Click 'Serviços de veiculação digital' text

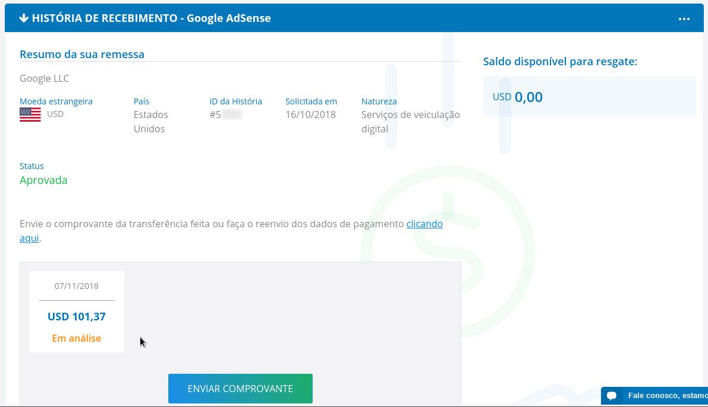coord(410,122)
